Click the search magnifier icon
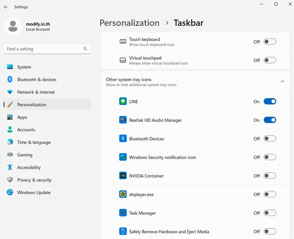The width and height of the screenshot is (294, 239). pyautogui.click(x=85, y=49)
